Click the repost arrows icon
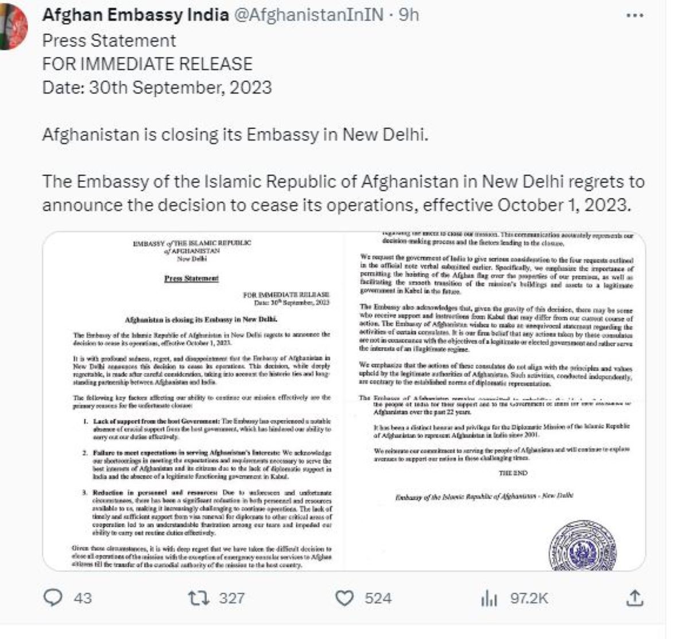The height and width of the screenshot is (639, 689). coord(199,598)
